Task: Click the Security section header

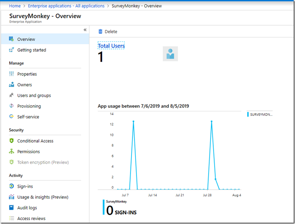Action: 16,130
